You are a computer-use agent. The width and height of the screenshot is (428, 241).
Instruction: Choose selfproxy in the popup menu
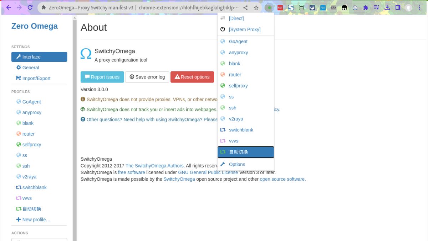pos(246,86)
